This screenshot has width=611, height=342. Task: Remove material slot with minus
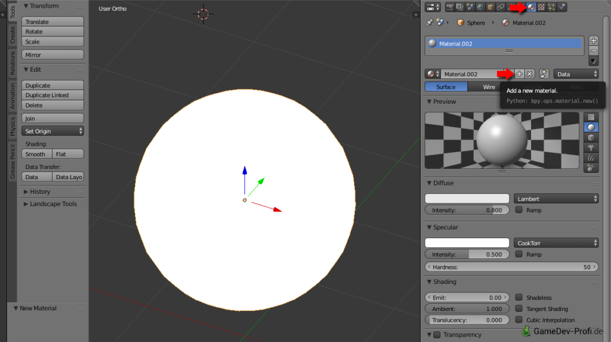point(594,51)
